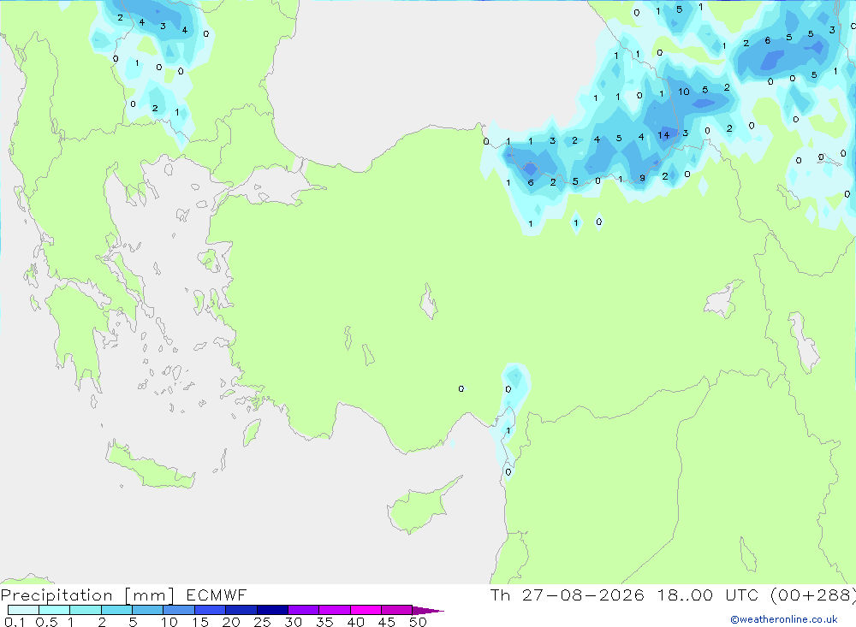Click the legend scale label "30"
Viewport: 856px width, 627px height.
coord(293,622)
